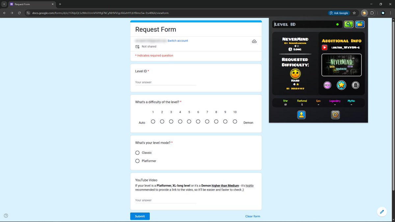Choose the Classic level mode
Screen dimensions: 395x222
138,153
